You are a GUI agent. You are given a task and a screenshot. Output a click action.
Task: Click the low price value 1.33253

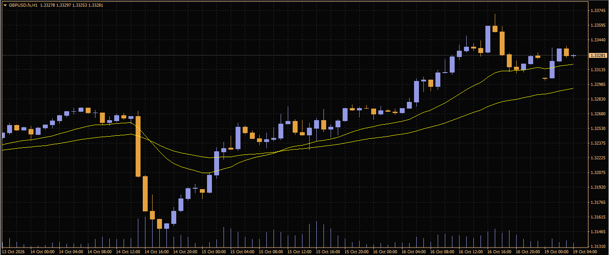coord(80,5)
